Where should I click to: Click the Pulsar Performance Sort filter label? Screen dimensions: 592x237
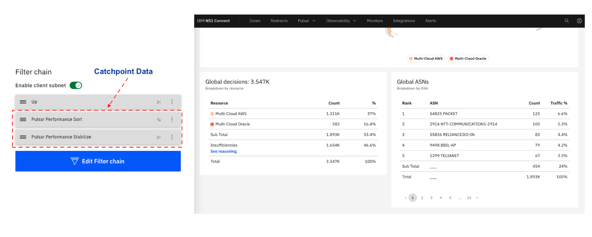point(57,120)
